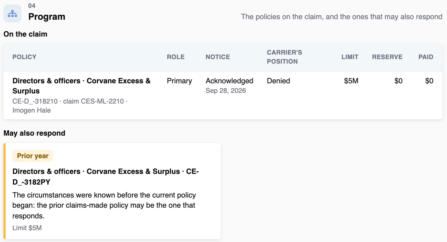The height and width of the screenshot is (242, 447).
Task: Click the notice date Sep 28, 2026
Action: 226,91
